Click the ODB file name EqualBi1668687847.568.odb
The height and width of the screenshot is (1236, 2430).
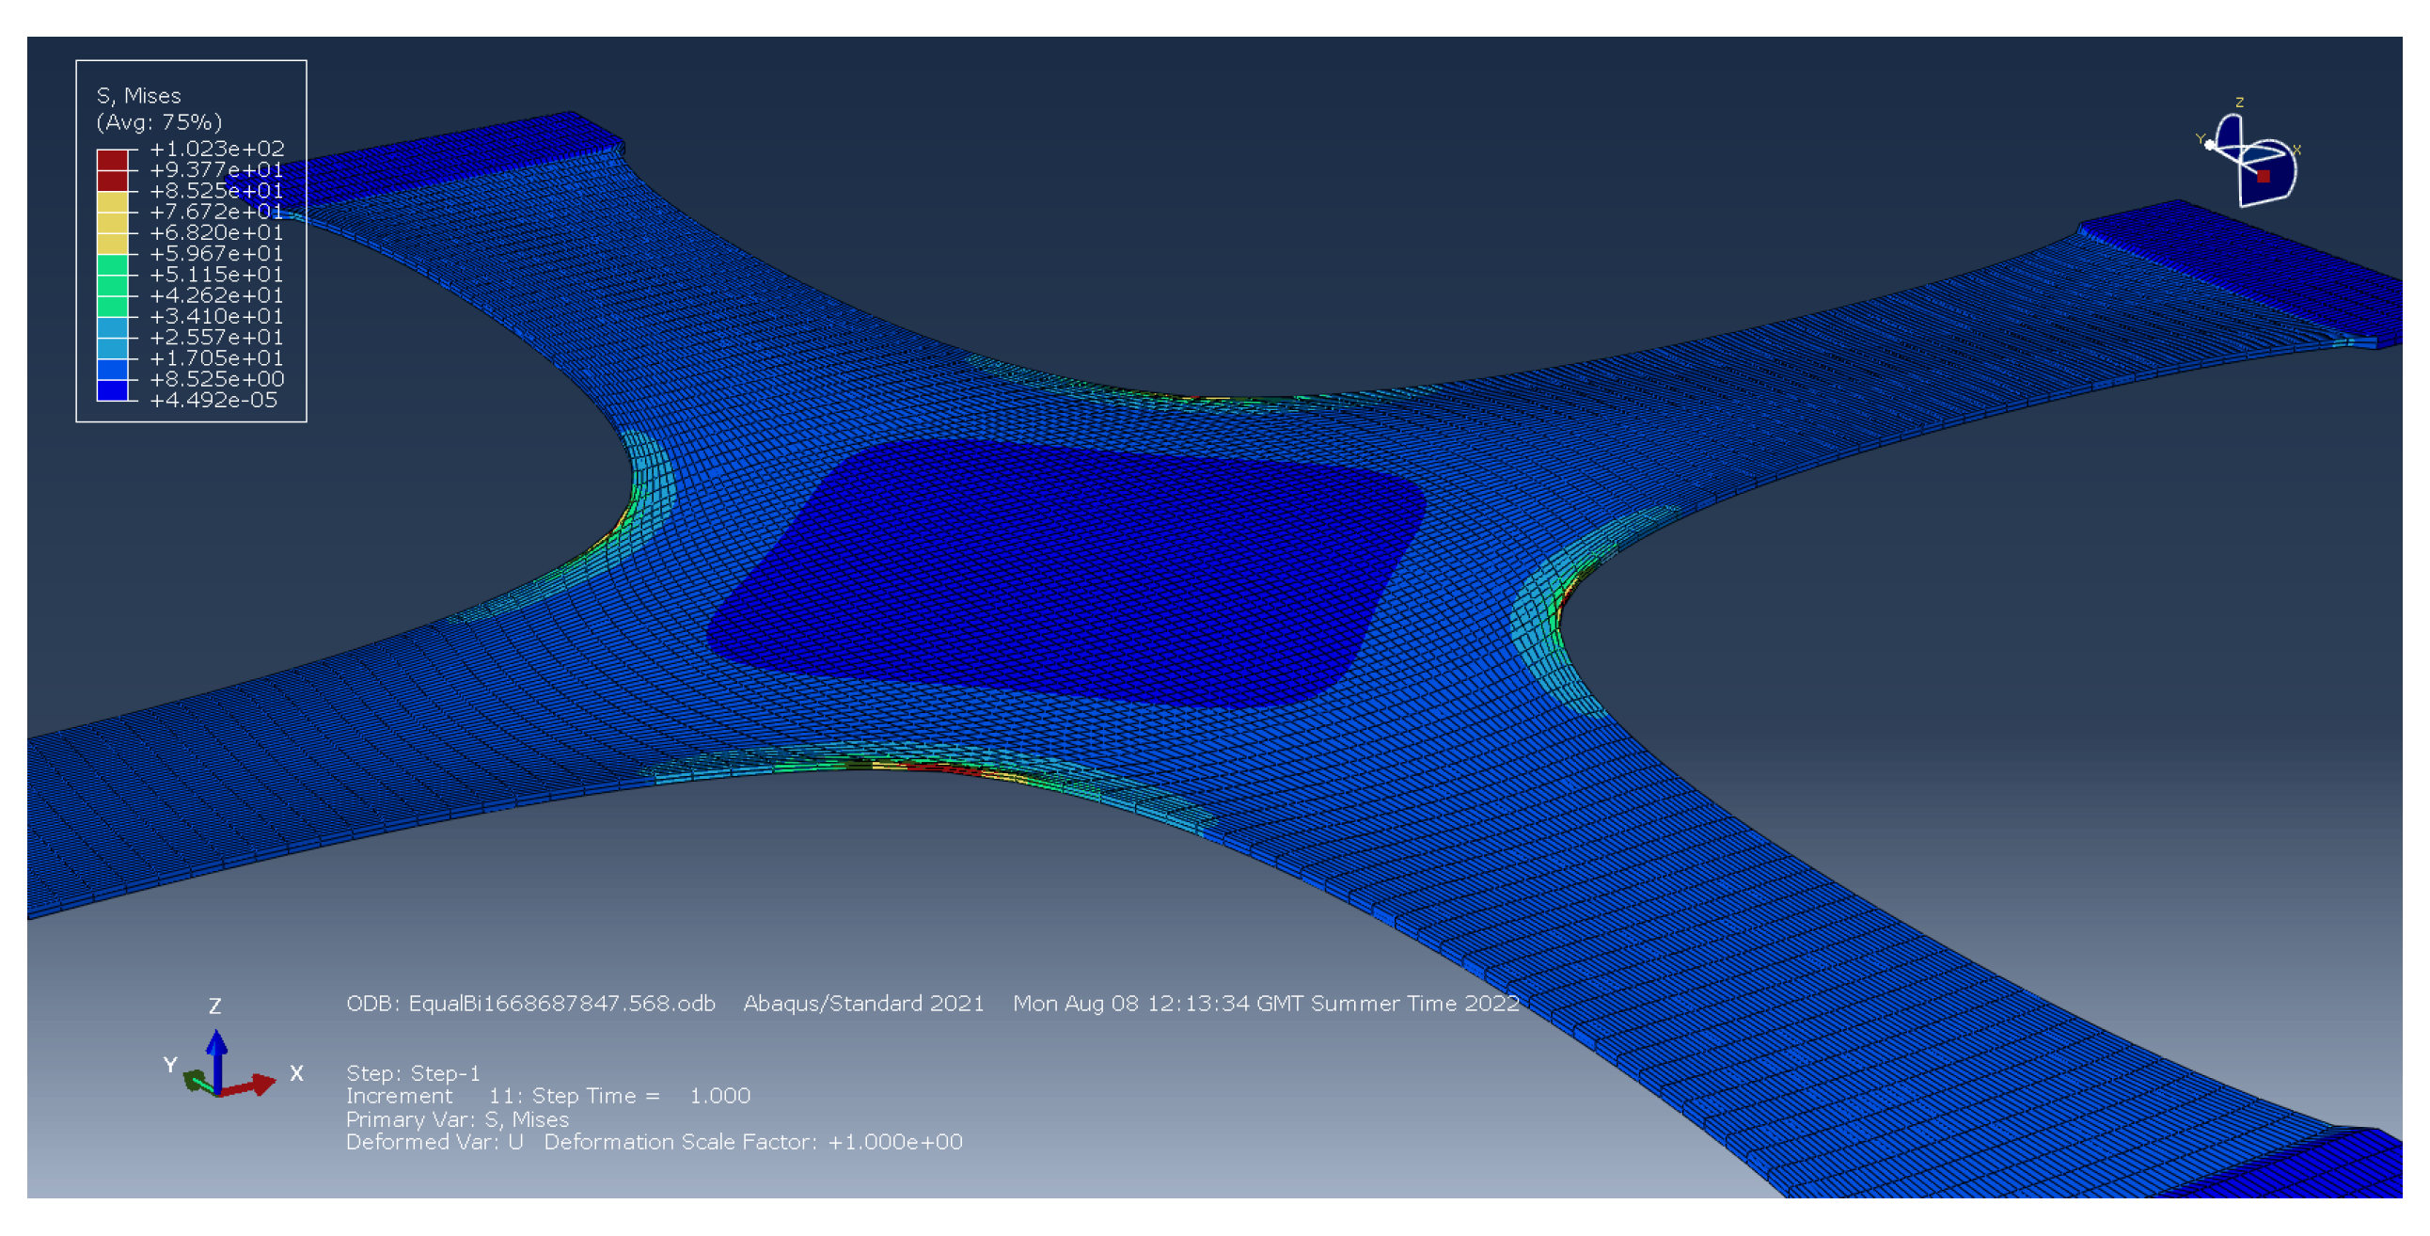pos(561,1003)
